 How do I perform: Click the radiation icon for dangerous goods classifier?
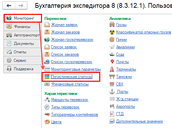(112, 32)
